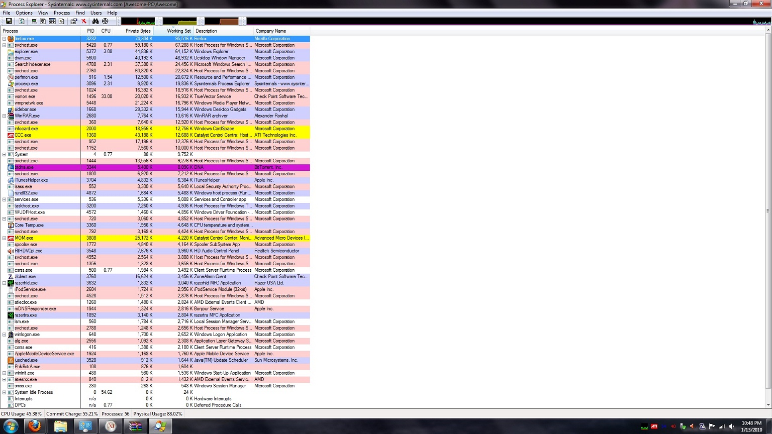Click the ATI icon beside CCC.exe

pyautogui.click(x=11, y=135)
